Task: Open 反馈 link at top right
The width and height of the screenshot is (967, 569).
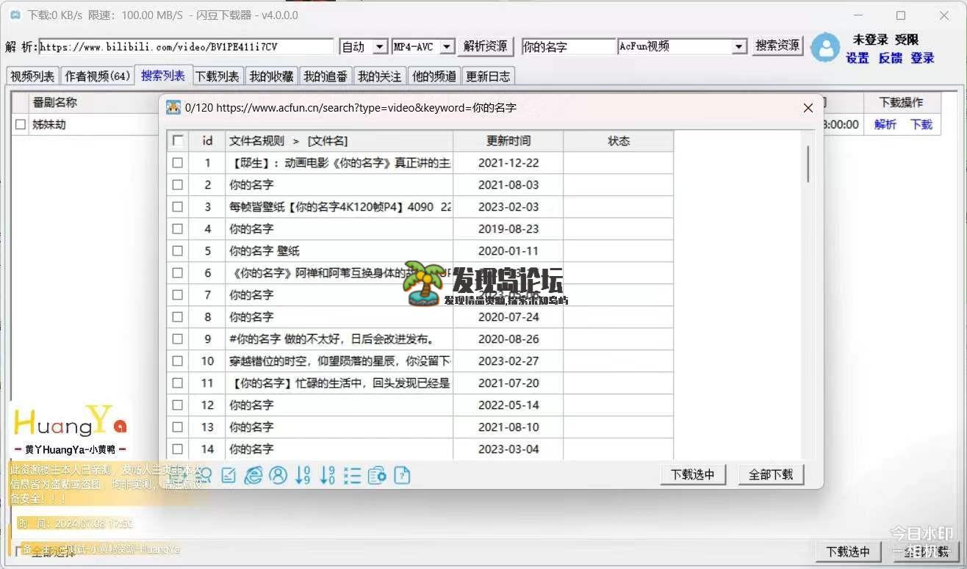Action: (890, 58)
